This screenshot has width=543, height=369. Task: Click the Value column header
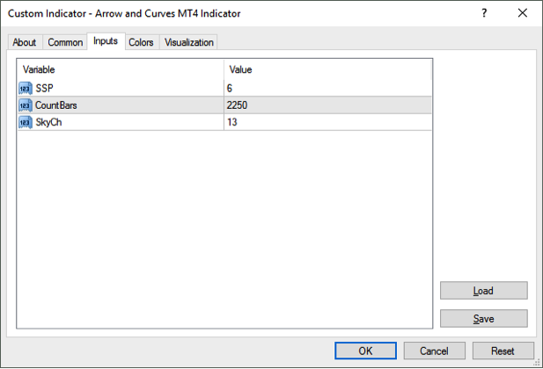[x=327, y=69]
